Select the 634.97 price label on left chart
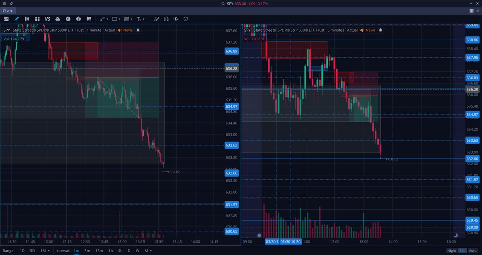482x255 pixels. point(232,106)
